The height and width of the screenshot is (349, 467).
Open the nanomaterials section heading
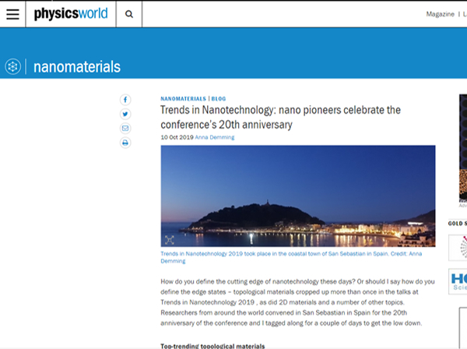point(77,67)
